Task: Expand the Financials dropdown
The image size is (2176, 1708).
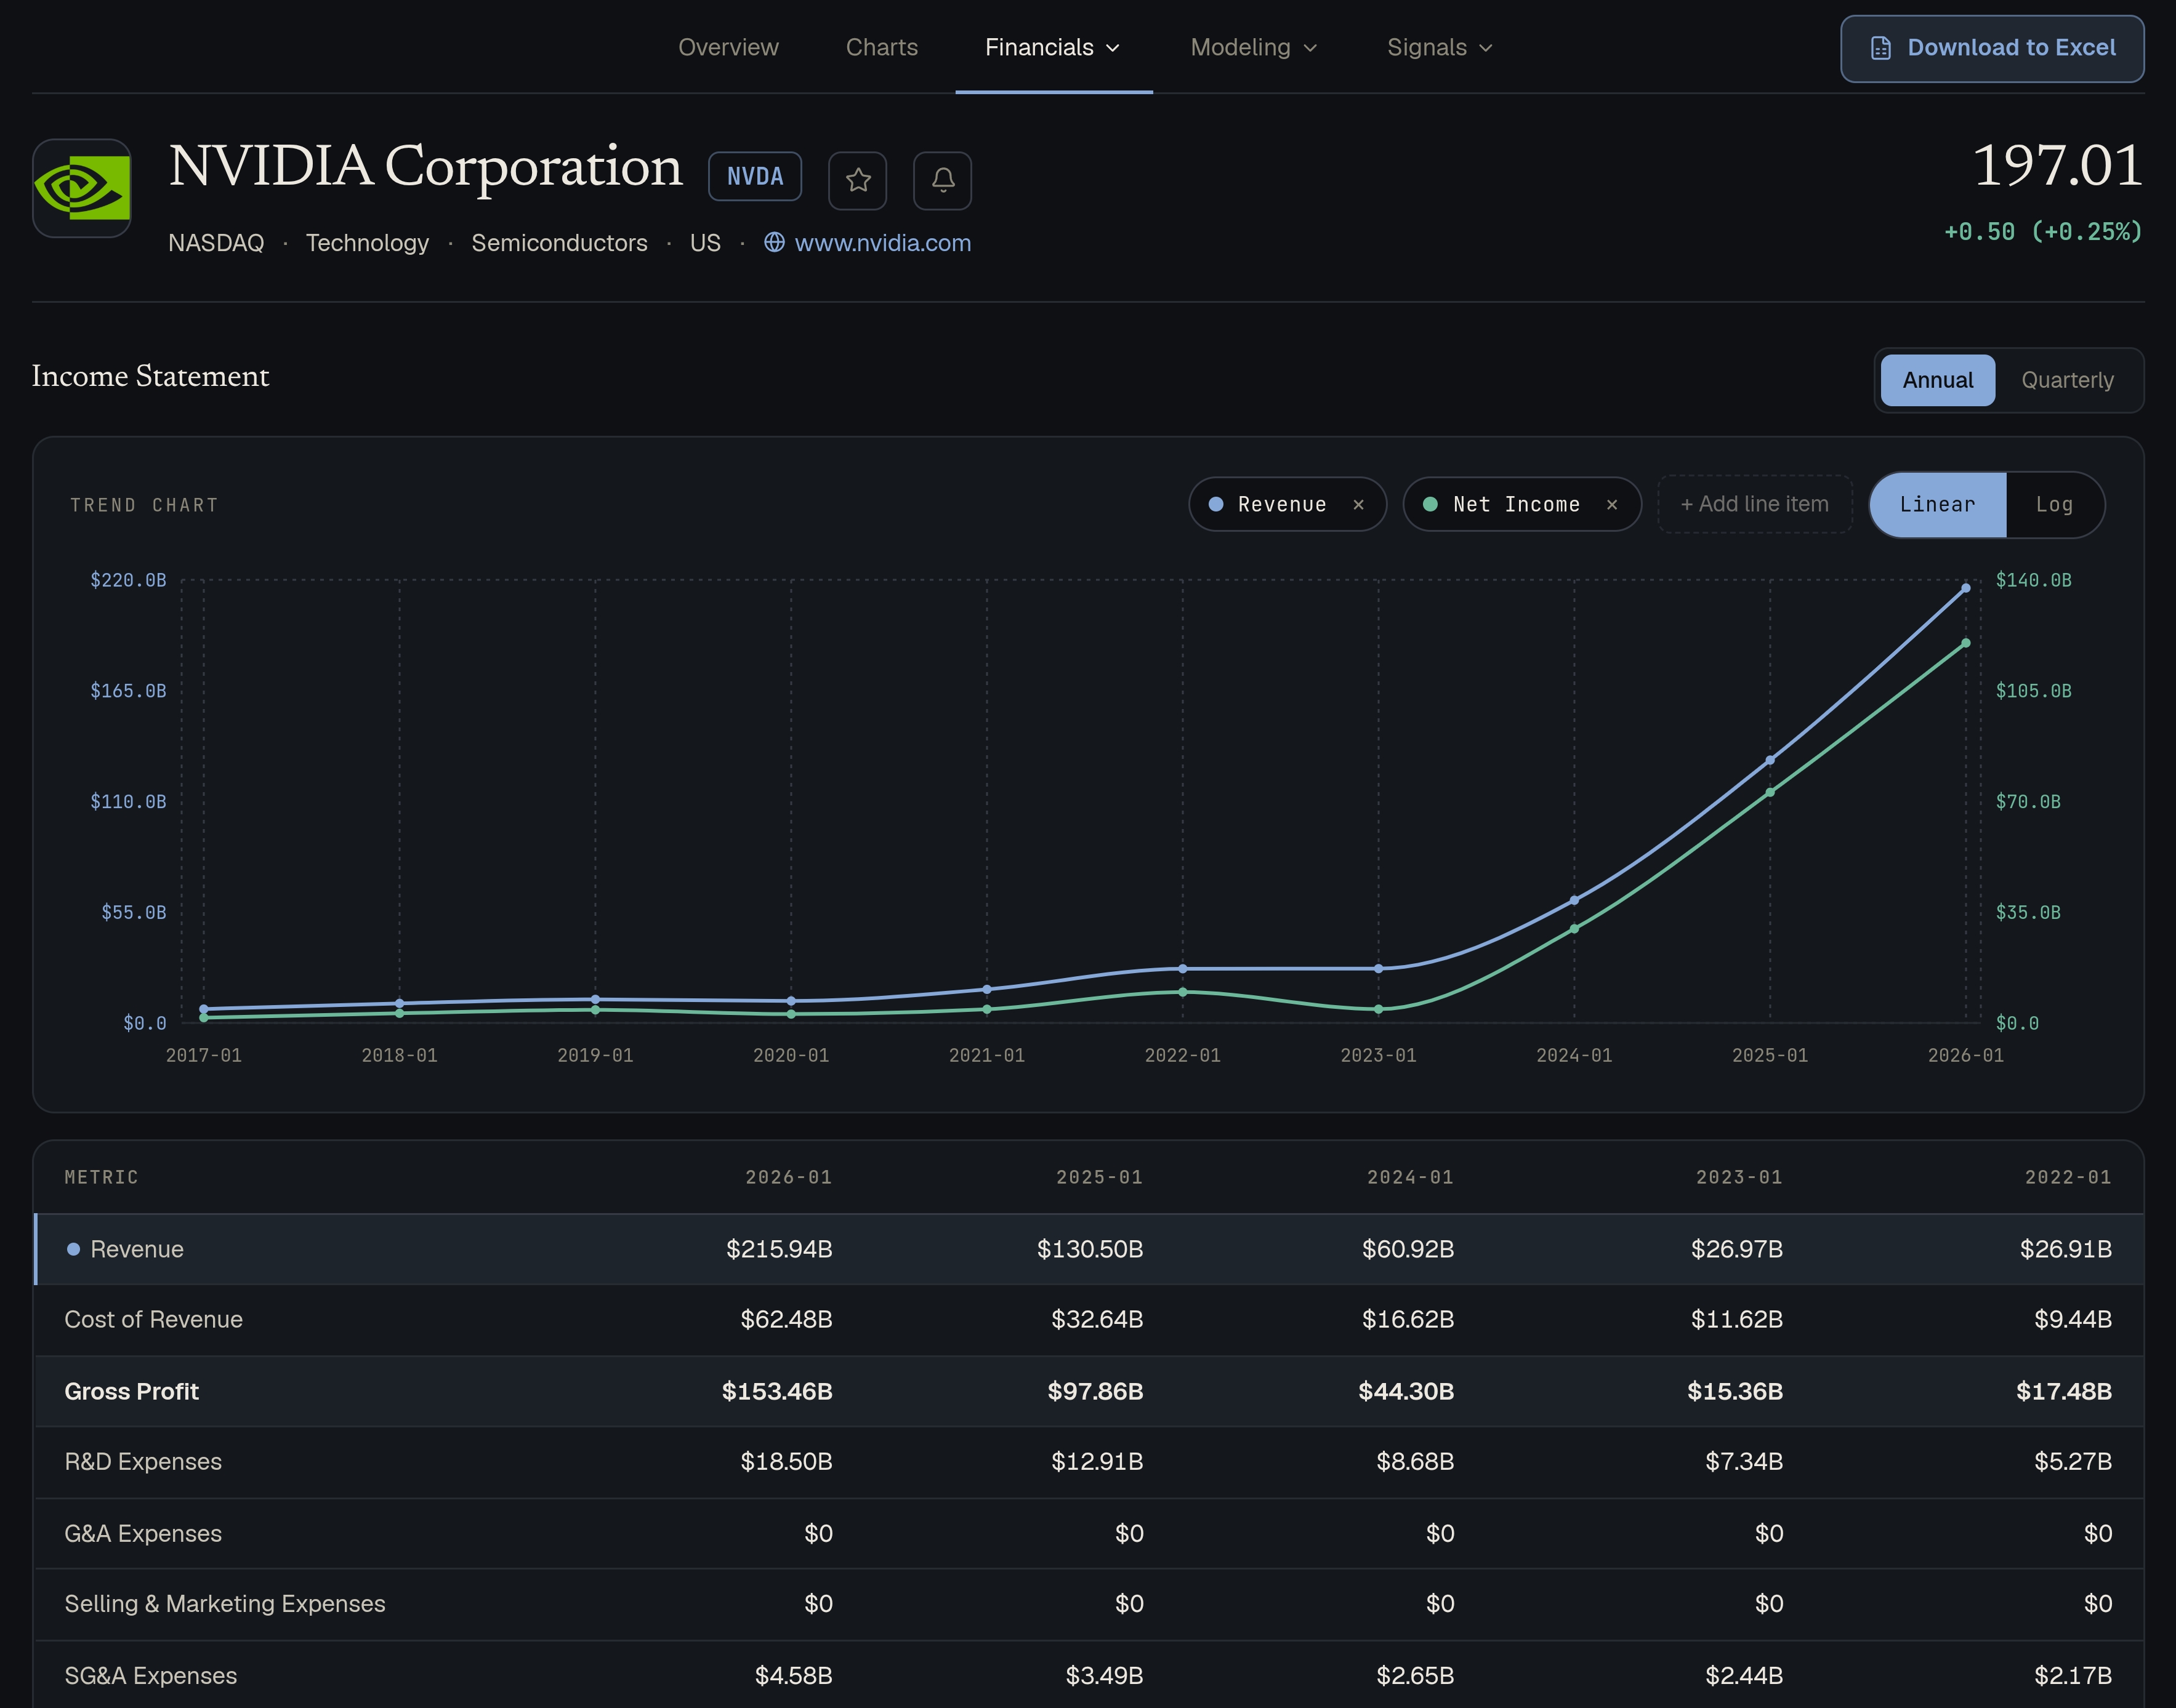Action: pos(1054,47)
